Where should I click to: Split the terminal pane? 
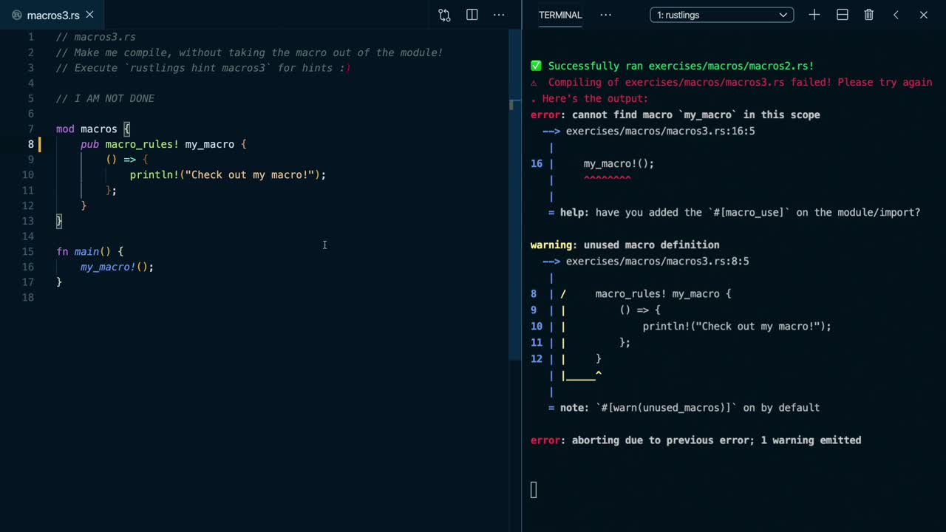point(842,15)
